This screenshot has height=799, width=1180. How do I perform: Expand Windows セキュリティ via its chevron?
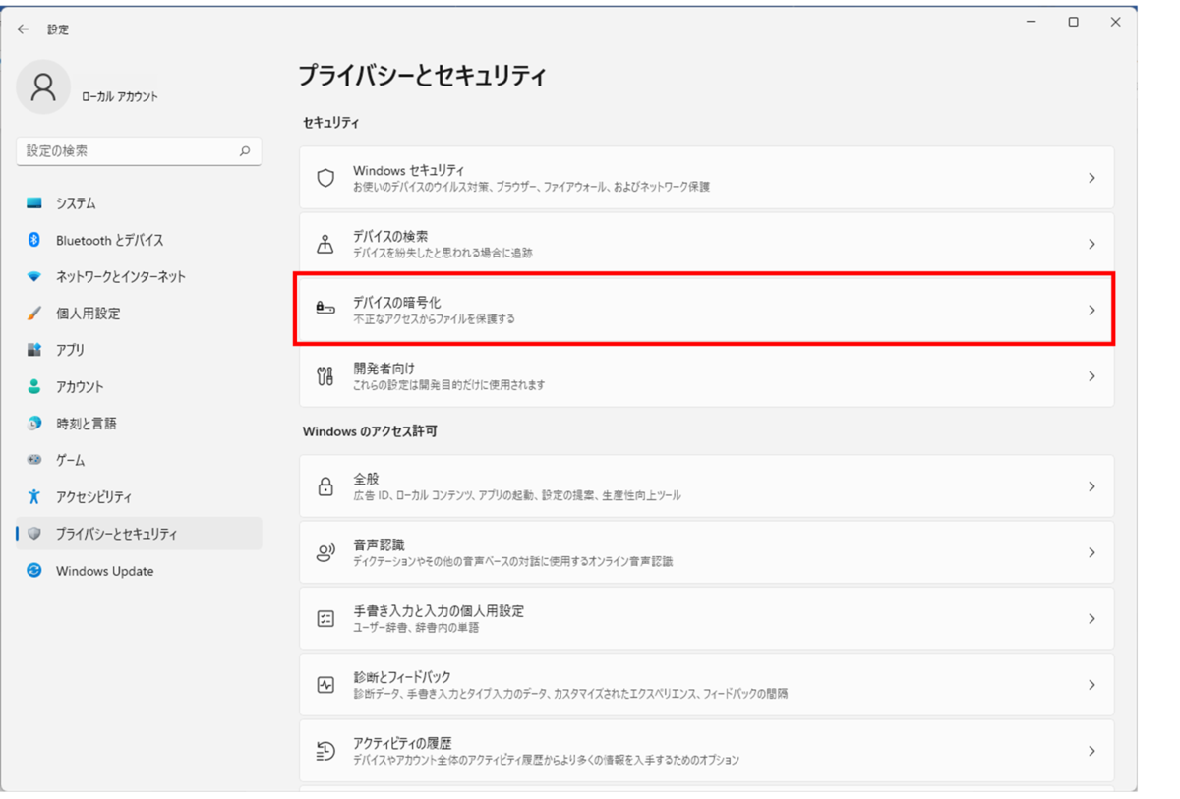1091,178
